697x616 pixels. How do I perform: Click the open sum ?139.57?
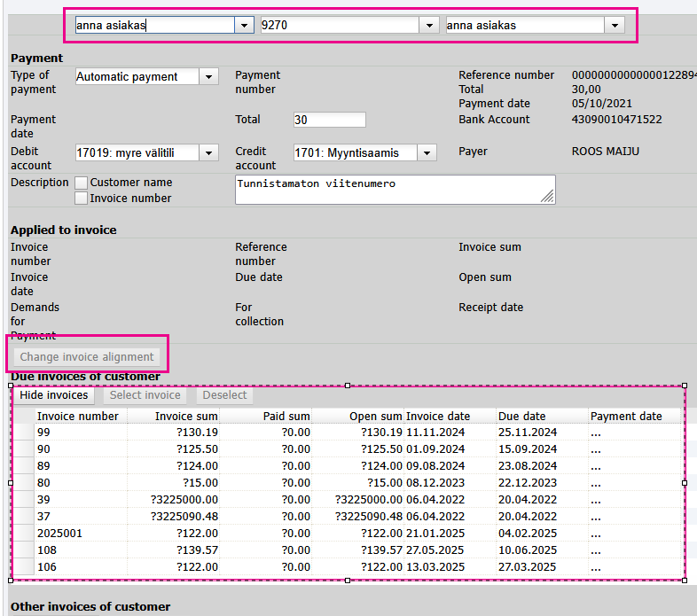point(381,550)
